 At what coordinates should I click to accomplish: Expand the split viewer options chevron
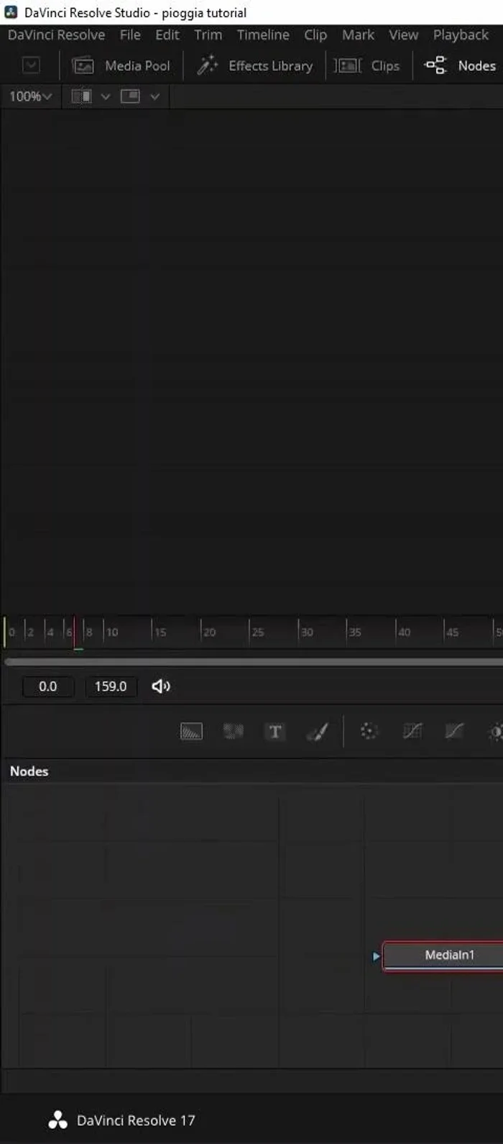pos(106,96)
